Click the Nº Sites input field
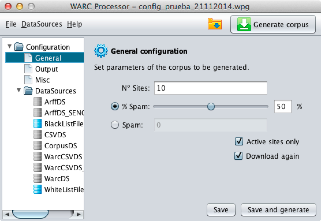Viewport: 321px width, 221px height. [210, 88]
